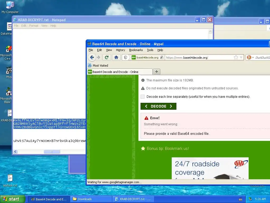The width and height of the screenshot is (270, 203).
Task: Toggle Decode each line separately checkbox
Action: [143, 97]
